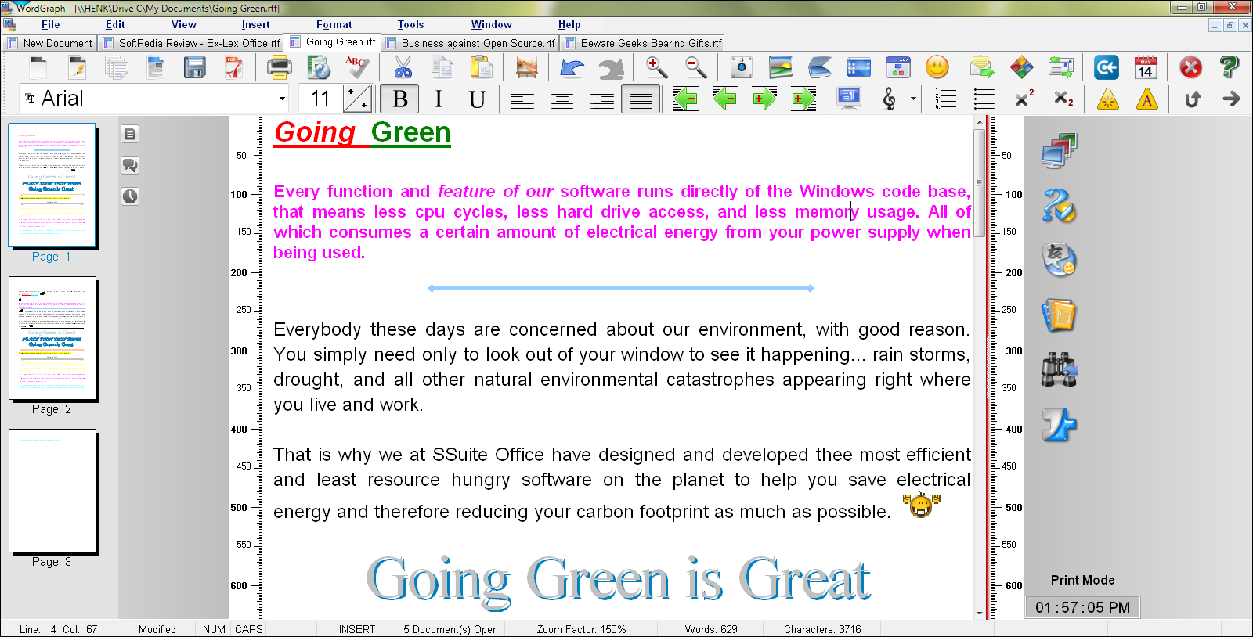
Task: Click the binoculars find icon in sidebar
Action: (1059, 369)
